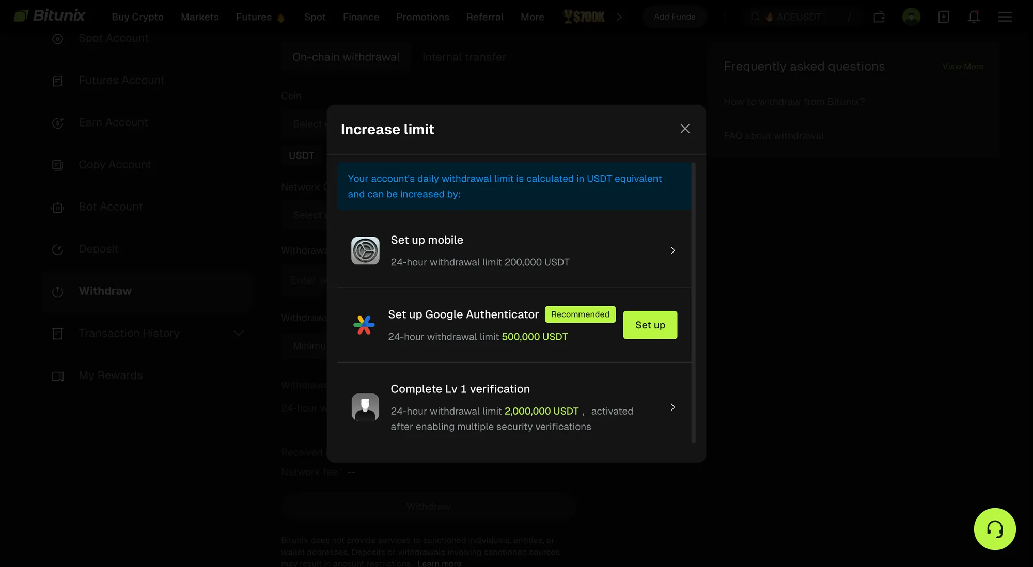This screenshot has width=1033, height=567.
Task: Select Withdraw in sidebar
Action: pyautogui.click(x=147, y=291)
